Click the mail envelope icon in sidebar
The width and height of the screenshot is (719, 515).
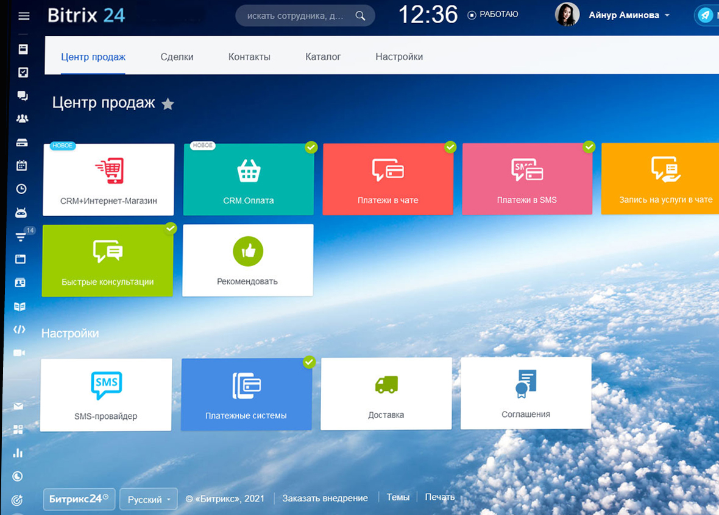(x=18, y=407)
